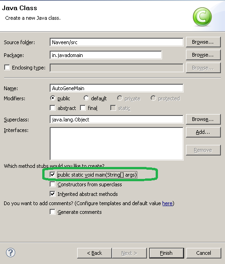Open the templates configuration 'here' link
The width and height of the screenshot is (225, 264).
point(167,203)
